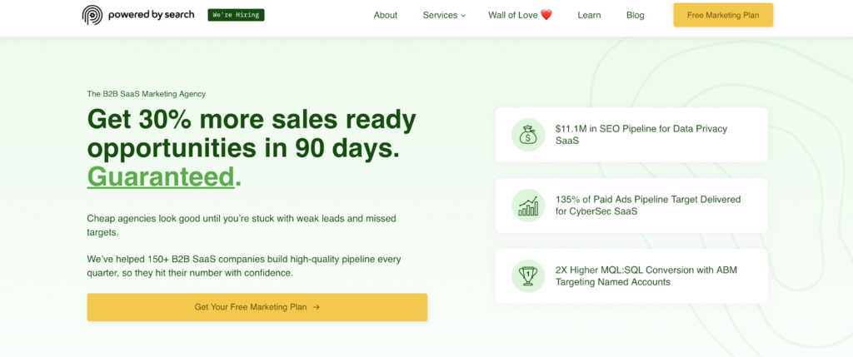Click the arrow in Get Your Free Marketing Plan

click(x=316, y=307)
